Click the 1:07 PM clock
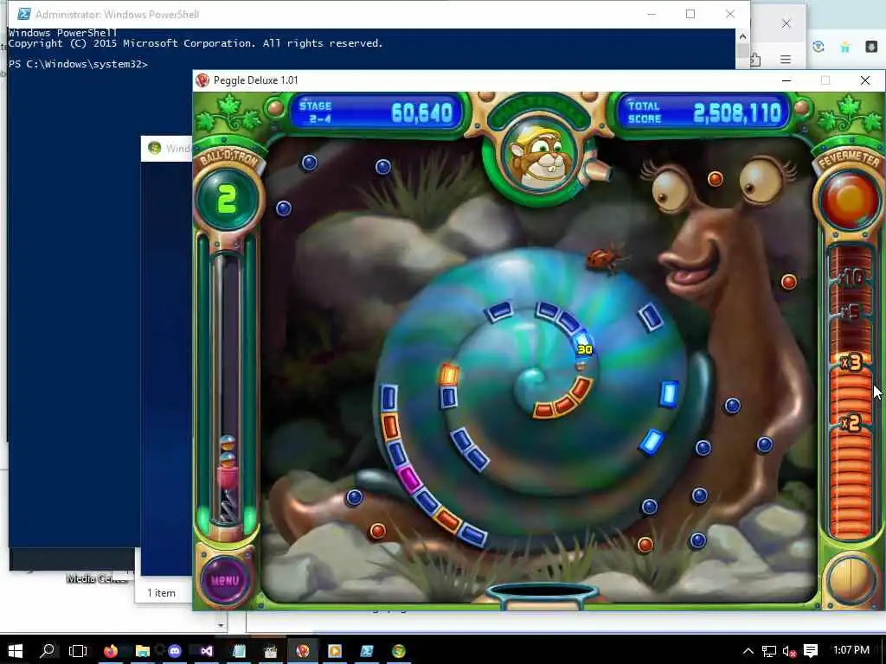This screenshot has height=664, width=886. [x=851, y=650]
